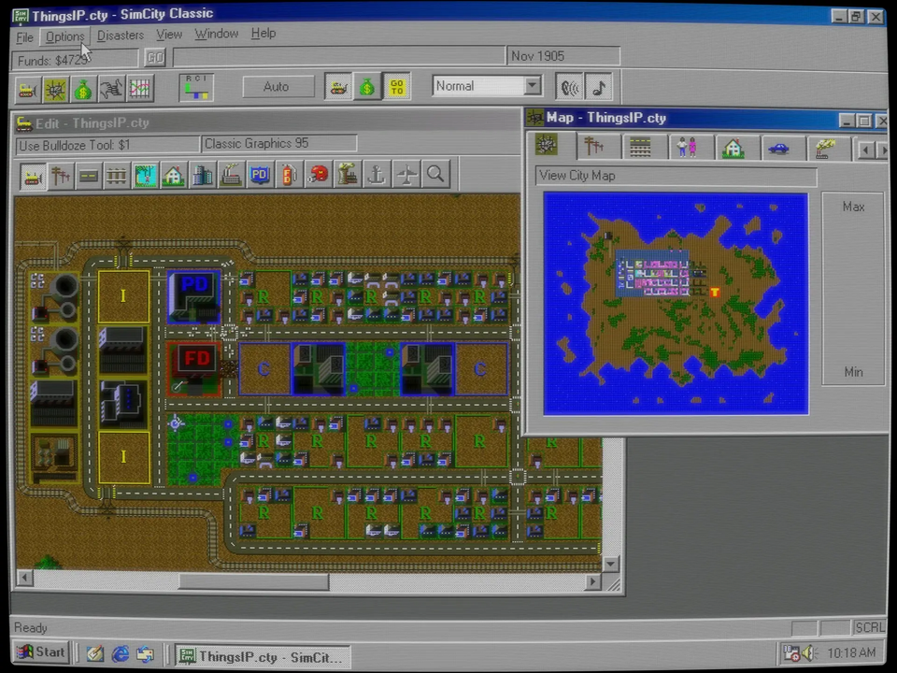Toggle music with the note button
This screenshot has height=673, width=897.
[598, 87]
